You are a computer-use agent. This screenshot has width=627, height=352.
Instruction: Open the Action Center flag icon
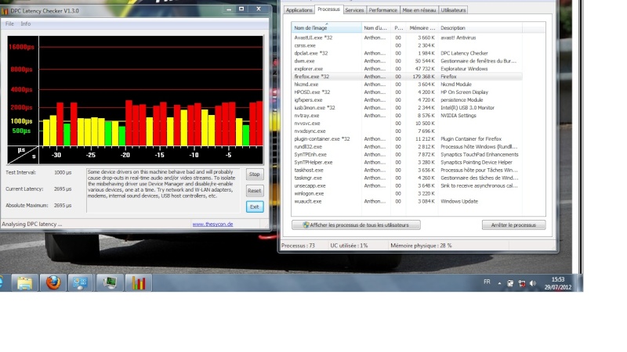coord(510,283)
